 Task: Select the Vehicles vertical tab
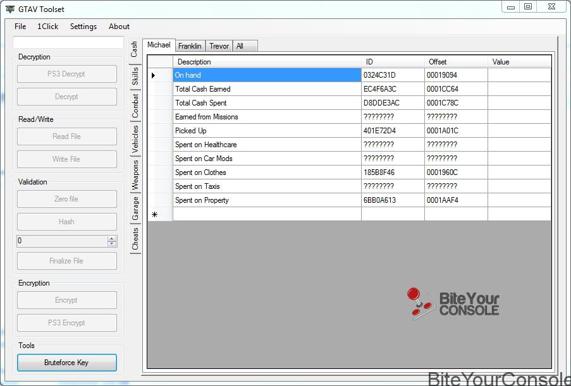[x=135, y=139]
